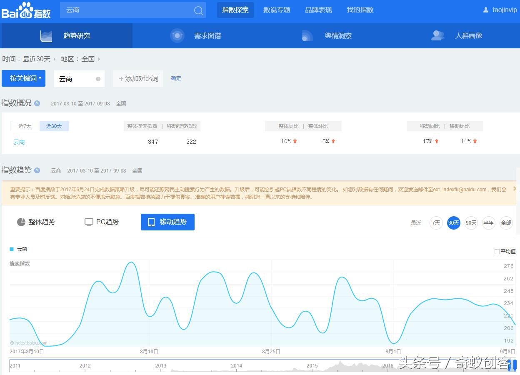Screen dimensions: 520x375
Task: Select the 30天 range option
Action: click(454, 223)
